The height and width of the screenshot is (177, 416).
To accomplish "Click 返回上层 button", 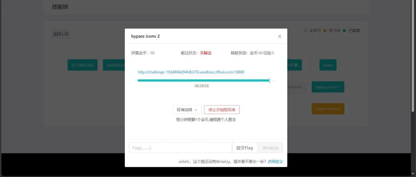I will tap(61, 34).
